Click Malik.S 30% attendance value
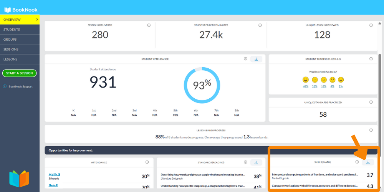This screenshot has width=384, height=192. [146, 176]
